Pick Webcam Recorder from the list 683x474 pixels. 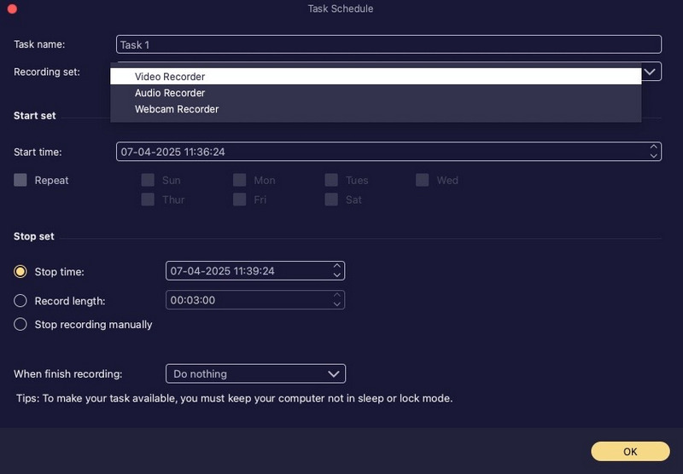pyautogui.click(x=177, y=109)
